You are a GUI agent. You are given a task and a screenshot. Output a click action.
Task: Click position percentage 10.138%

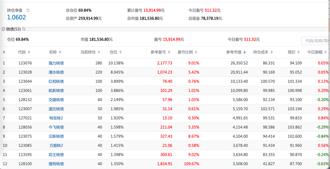(116, 63)
